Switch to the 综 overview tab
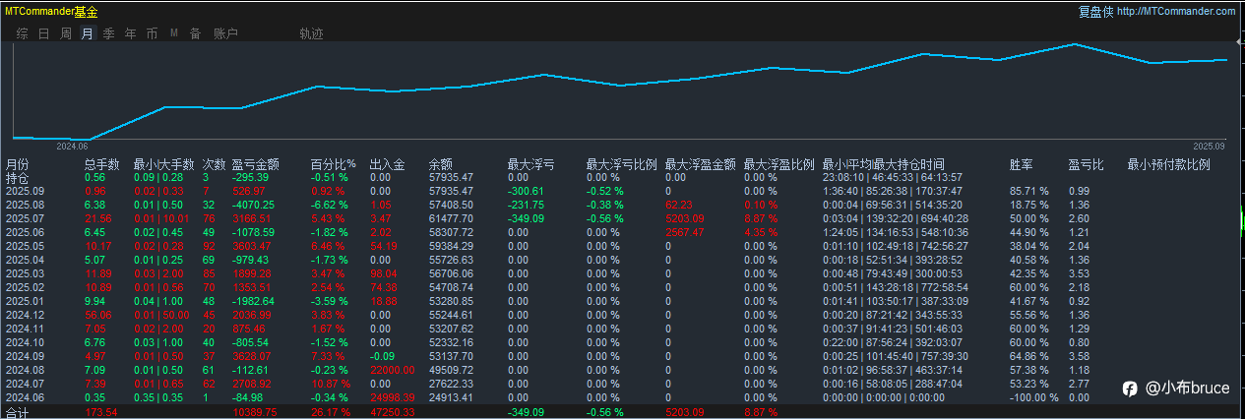1245x419 pixels. click(x=23, y=33)
